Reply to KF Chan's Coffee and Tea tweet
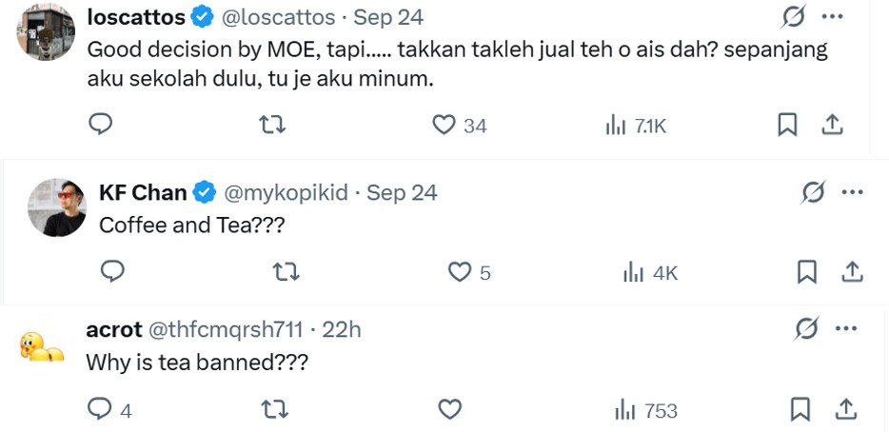Screen dimensions: 889x432 point(112,272)
